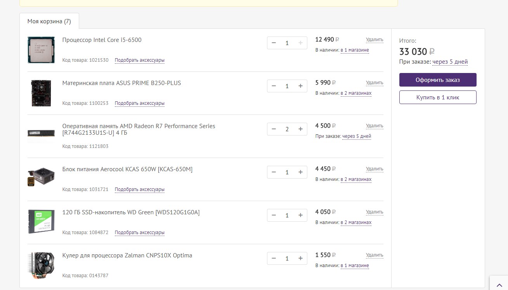Expand через 5 дней delivery info under total
The width and height of the screenshot is (508, 290).
click(x=450, y=62)
